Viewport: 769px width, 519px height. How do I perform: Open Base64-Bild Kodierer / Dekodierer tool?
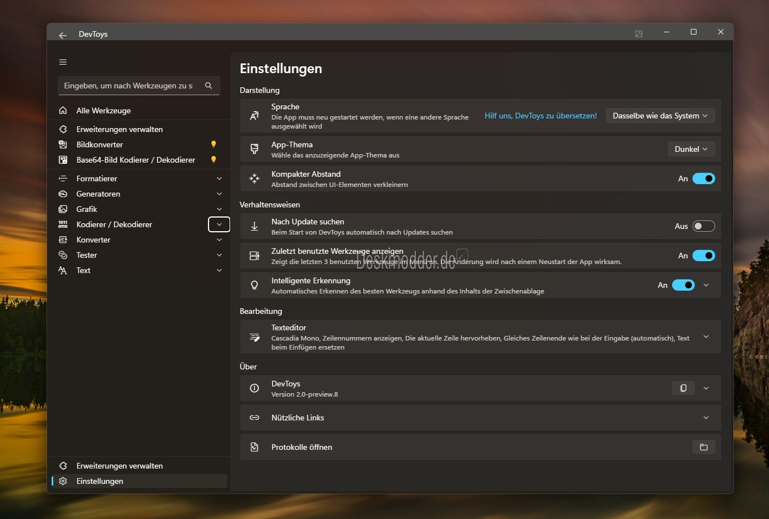tap(139, 160)
